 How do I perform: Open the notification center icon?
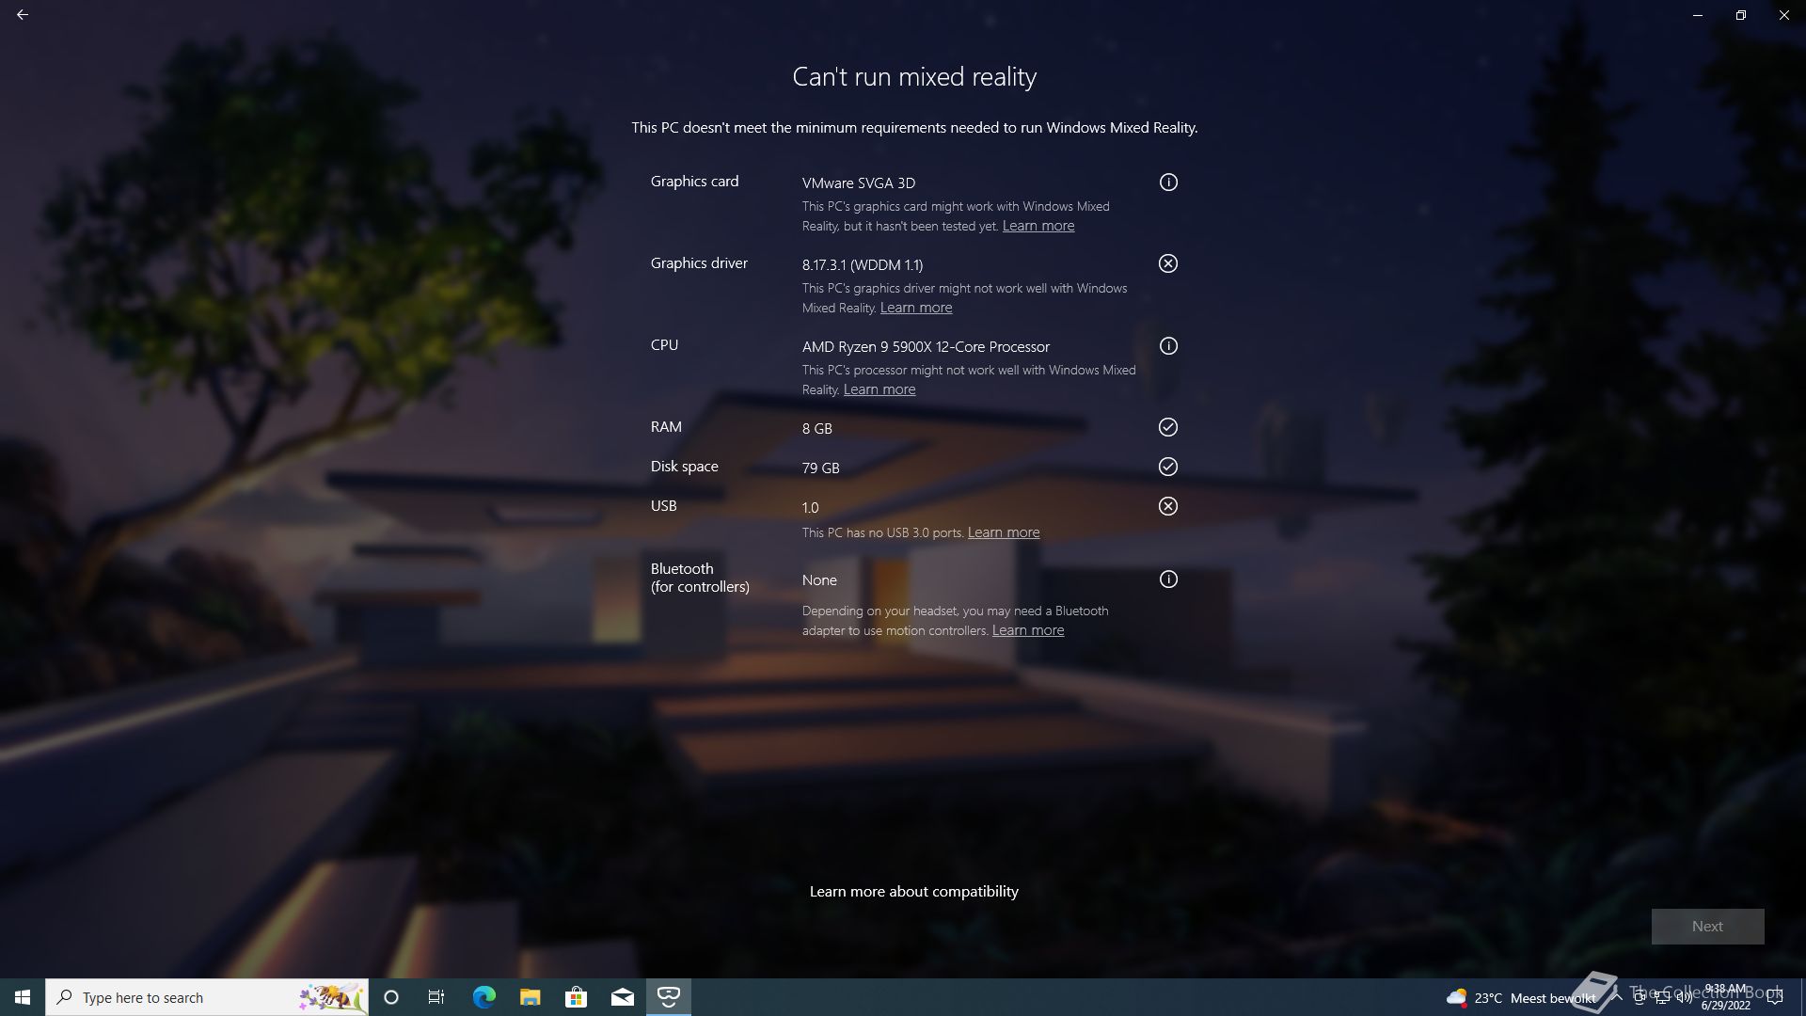[x=1776, y=997]
